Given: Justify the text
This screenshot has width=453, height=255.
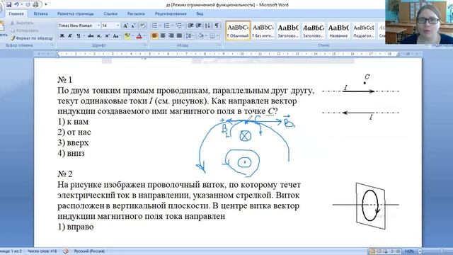Looking at the screenshot, I should coord(179,36).
